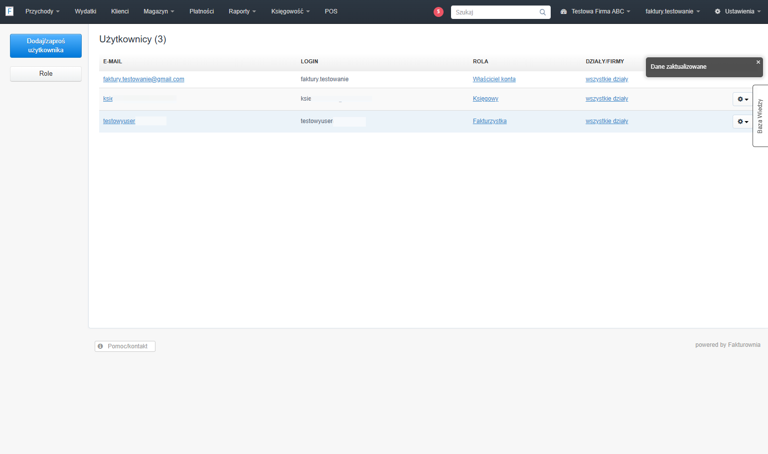This screenshot has width=768, height=454.
Task: Click the DZIAŁY/FIRMY column header
Action: (605, 61)
